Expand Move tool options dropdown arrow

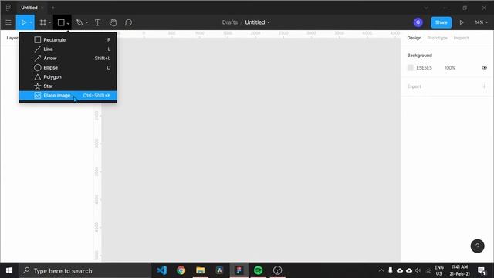point(31,22)
